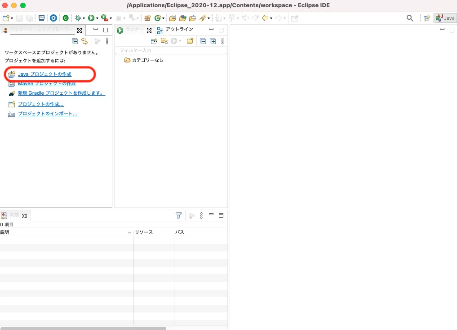Maximize the editor area pane

coord(452,30)
